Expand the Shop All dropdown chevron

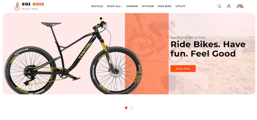pos(121,6)
